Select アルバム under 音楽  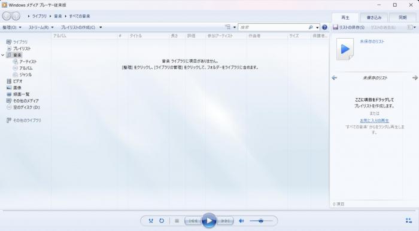[26, 68]
